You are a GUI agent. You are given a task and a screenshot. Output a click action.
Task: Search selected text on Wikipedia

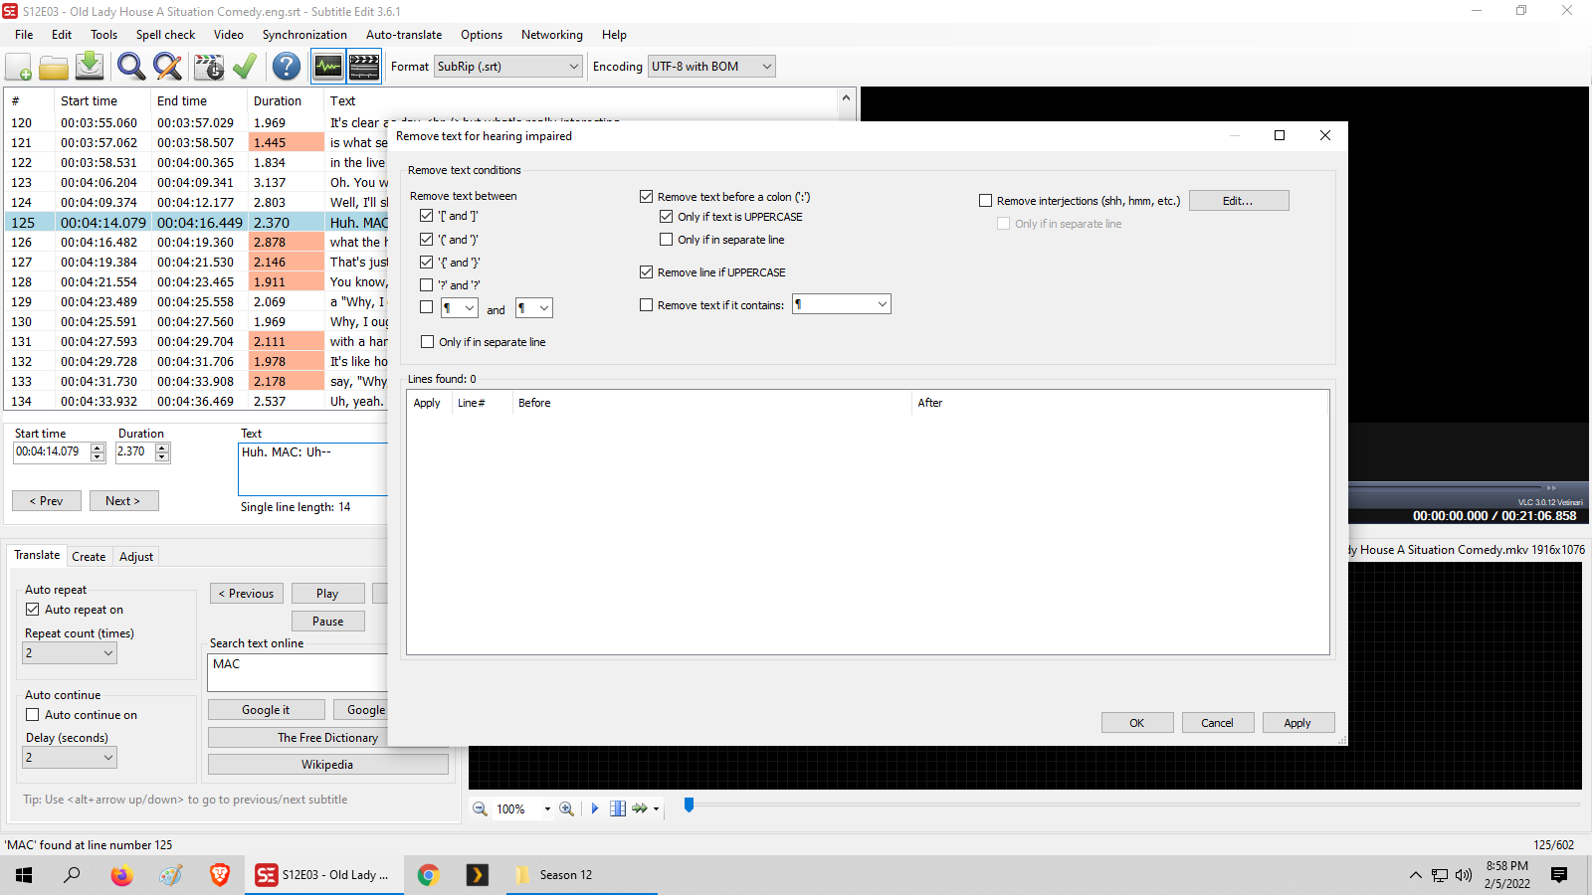(x=326, y=764)
